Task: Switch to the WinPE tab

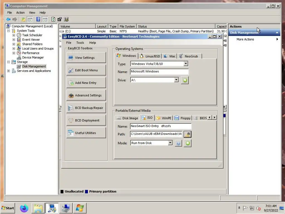Action: click(164, 118)
